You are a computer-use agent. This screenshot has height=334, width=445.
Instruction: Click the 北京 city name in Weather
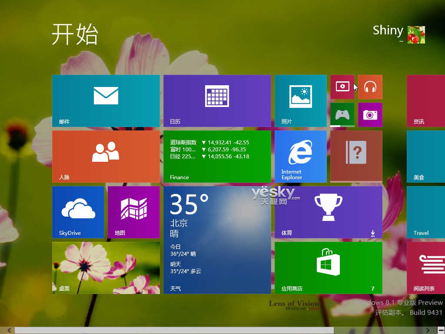pyautogui.click(x=179, y=223)
